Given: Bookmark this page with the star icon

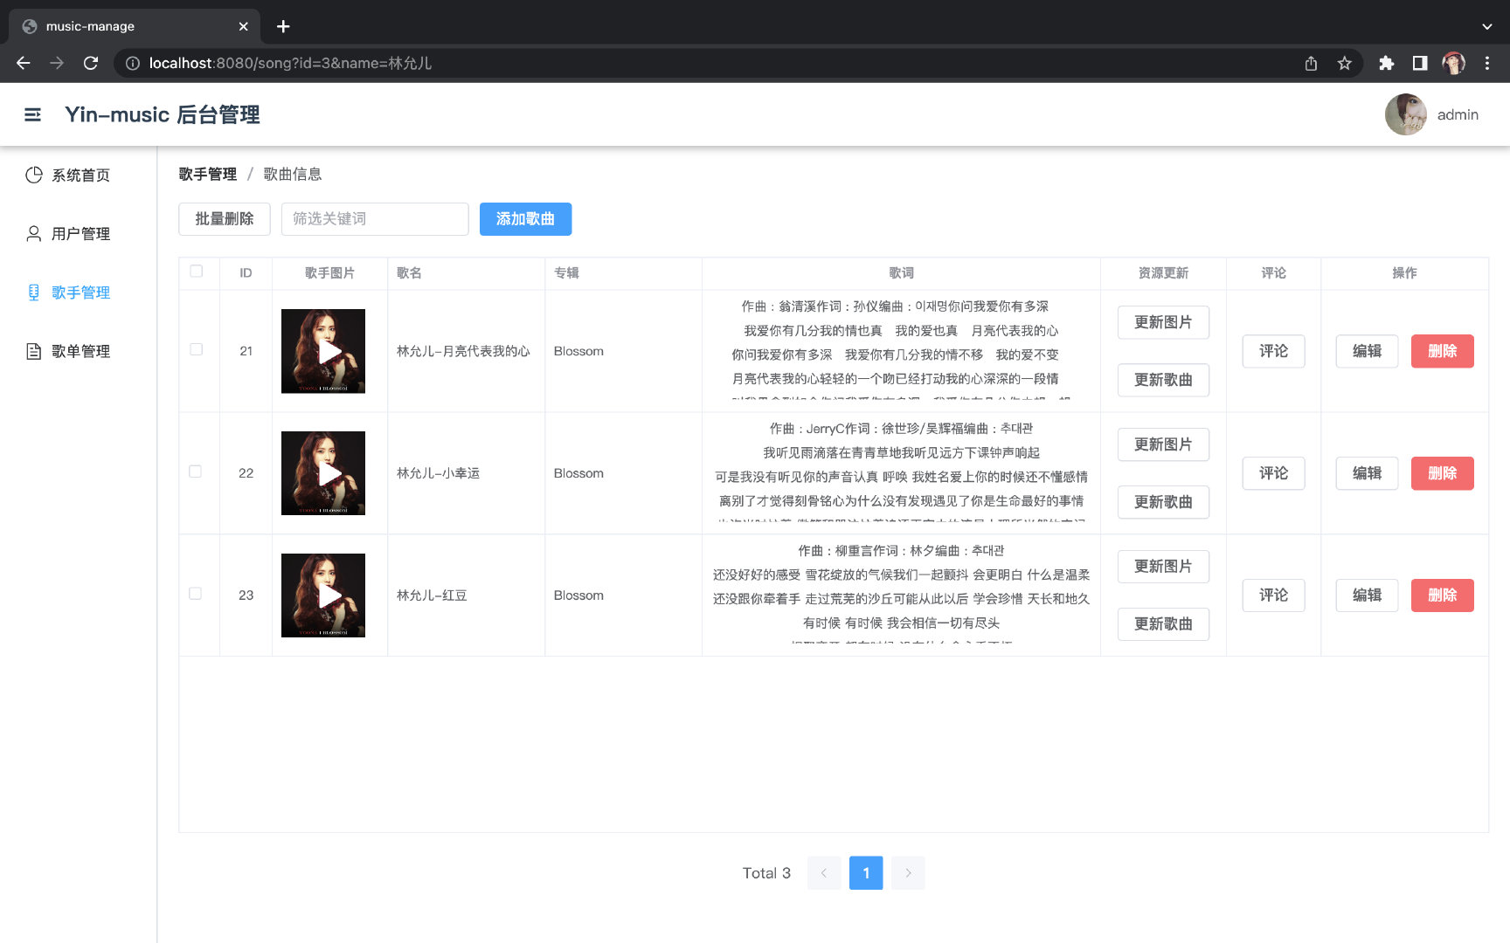Looking at the screenshot, I should (x=1344, y=63).
